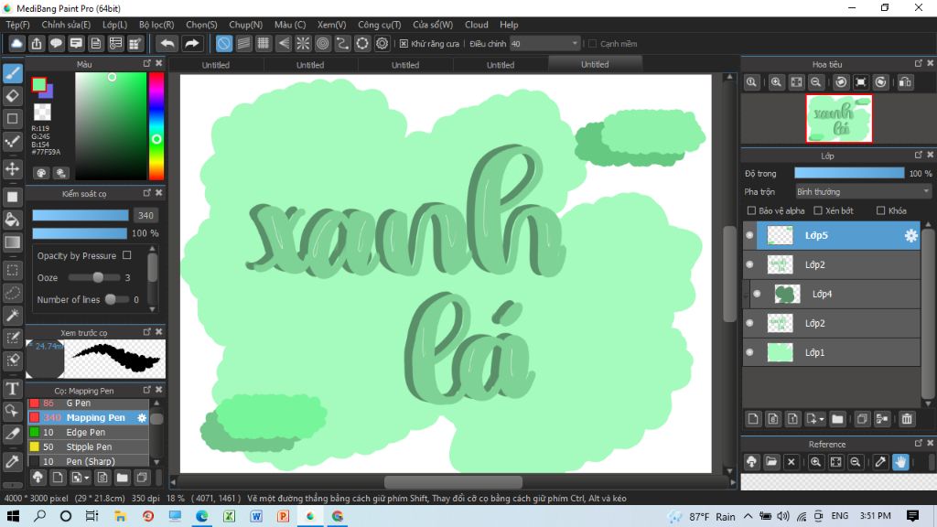The width and height of the screenshot is (937, 527).
Task: Select the Text tool
Action: point(13,389)
